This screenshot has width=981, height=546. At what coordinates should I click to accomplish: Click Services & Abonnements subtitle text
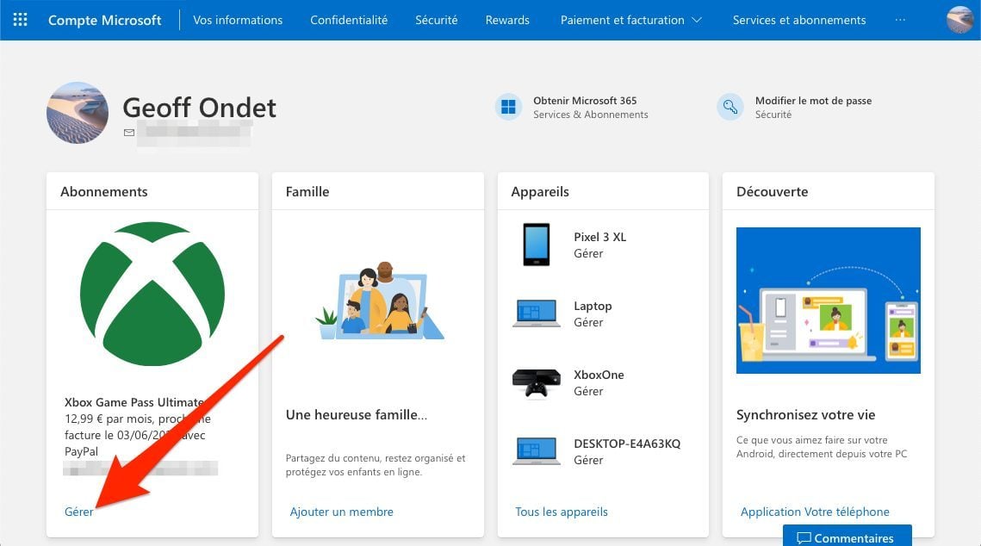coord(591,115)
